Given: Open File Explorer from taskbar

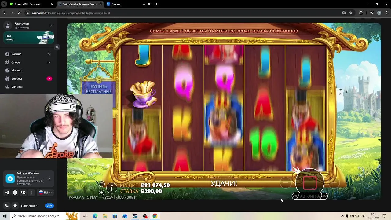Looking at the screenshot, I should point(105,216).
